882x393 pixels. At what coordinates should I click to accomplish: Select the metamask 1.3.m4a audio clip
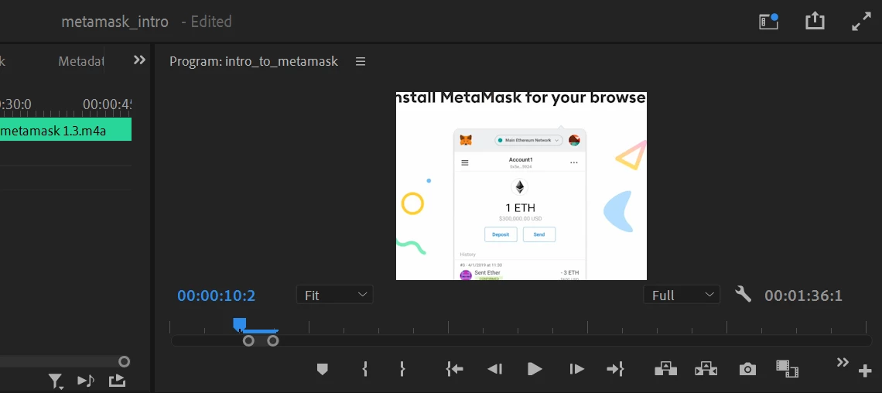coord(65,131)
